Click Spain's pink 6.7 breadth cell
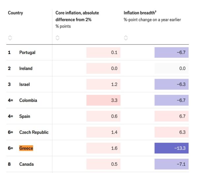The width and height of the screenshot is (198, 173). point(172,116)
